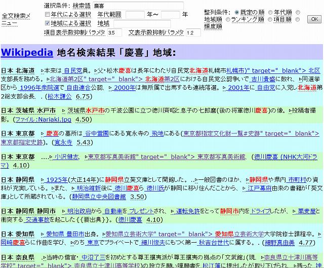Enable the 年代による選択 checkbox
Viewport: 324px width, 268px height.
point(47,14)
